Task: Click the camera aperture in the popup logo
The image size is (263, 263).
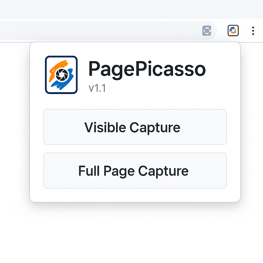Action: (x=62, y=74)
